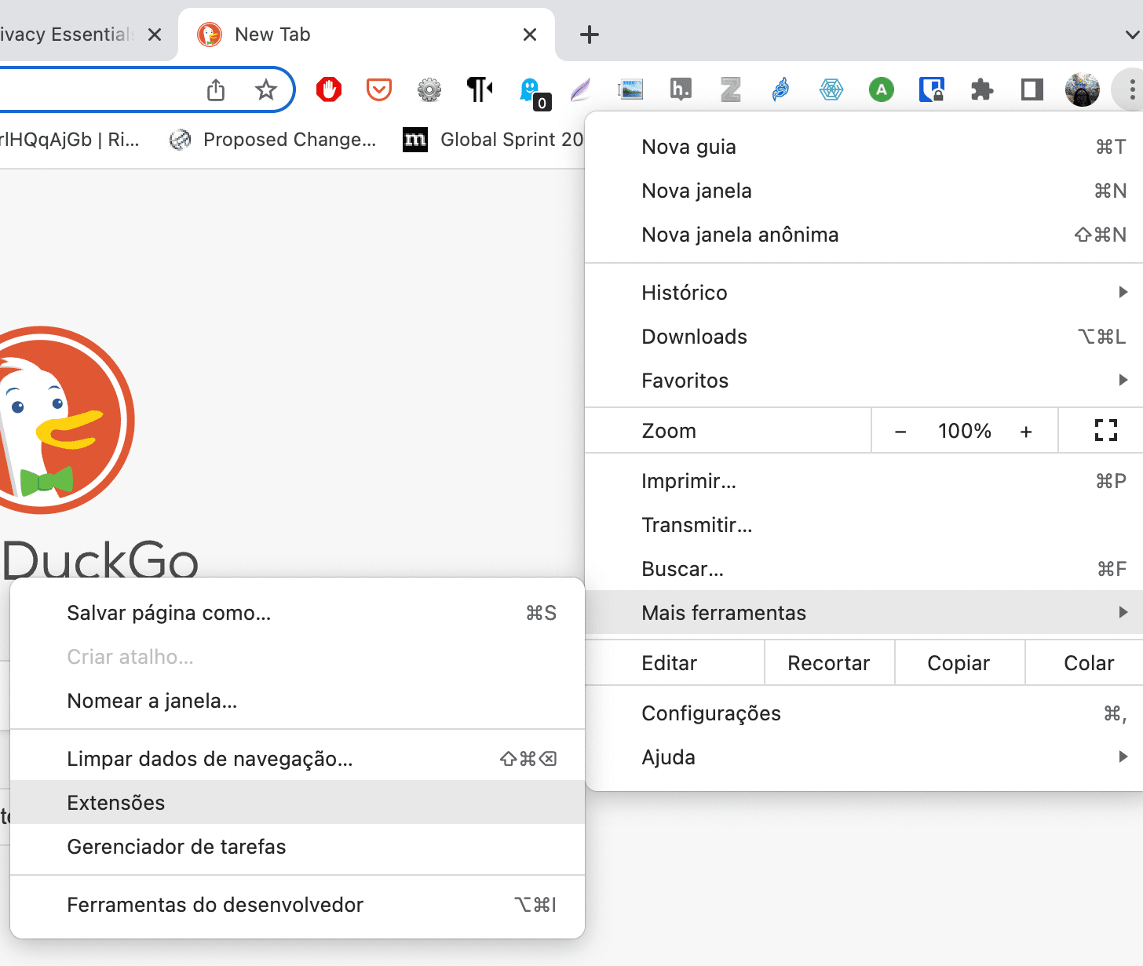The width and height of the screenshot is (1143, 966).
Task: Expand the Ajuda submenu
Action: pos(864,757)
